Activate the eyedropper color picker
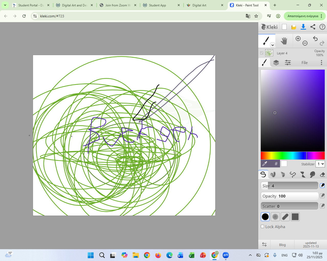Image resolution: width=327 pixels, height=261 pixels. pyautogui.click(x=265, y=164)
